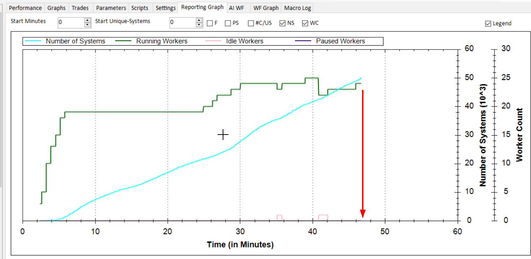Viewport: 531px width, 259px height.
Task: Uncheck the NS checkbox
Action: [x=283, y=23]
